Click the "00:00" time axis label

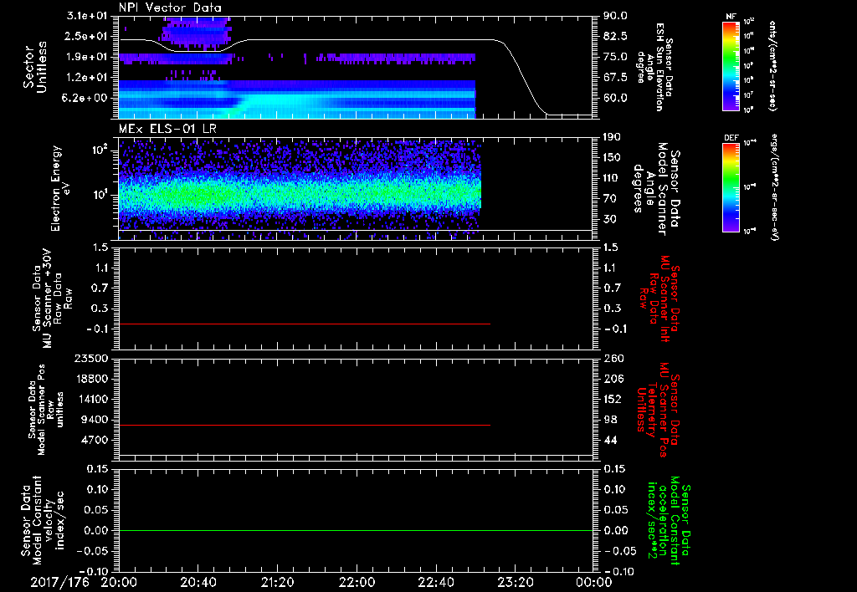(594, 582)
